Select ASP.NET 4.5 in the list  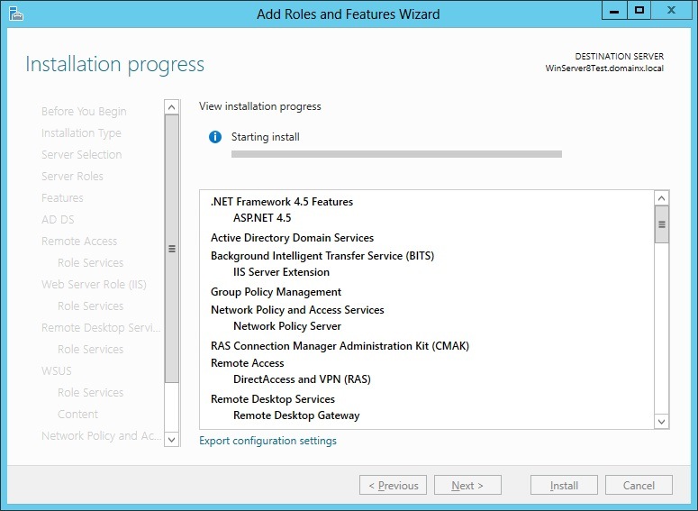(x=262, y=218)
